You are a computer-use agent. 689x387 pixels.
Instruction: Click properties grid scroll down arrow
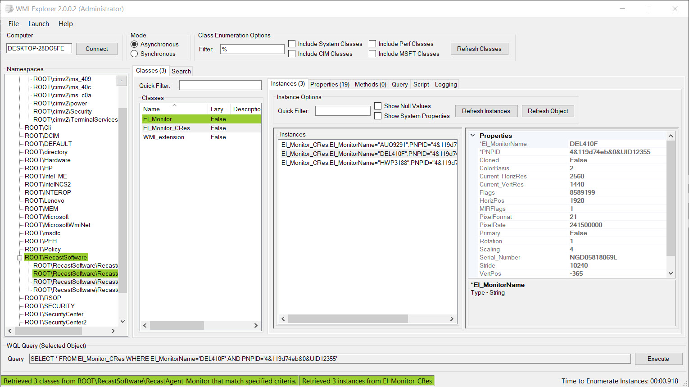(671, 273)
